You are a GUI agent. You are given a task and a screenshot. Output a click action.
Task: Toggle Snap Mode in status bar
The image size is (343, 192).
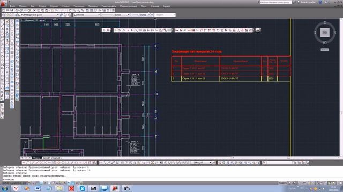point(33,183)
